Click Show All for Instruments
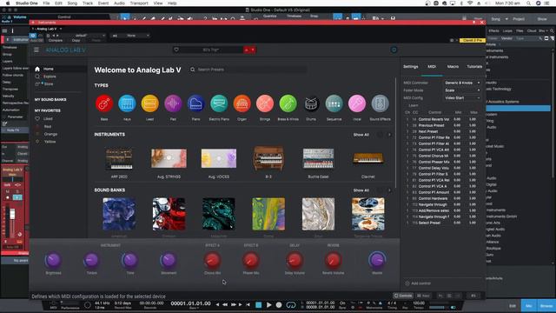556x313 pixels. point(361,135)
